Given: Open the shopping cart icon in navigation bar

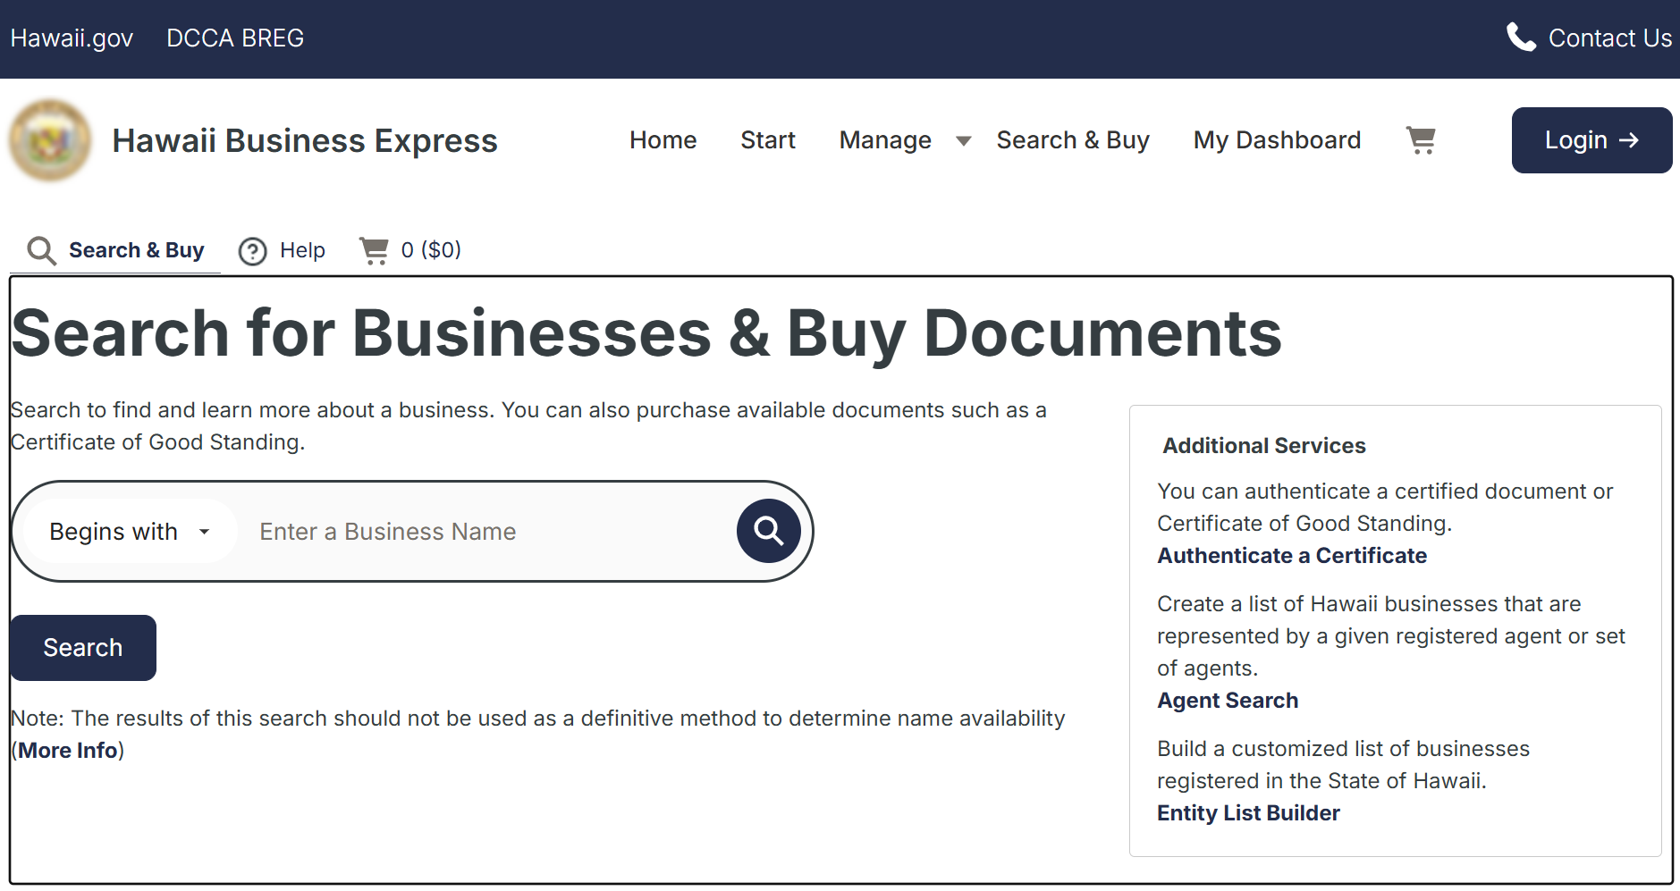Looking at the screenshot, I should pyautogui.click(x=1421, y=140).
